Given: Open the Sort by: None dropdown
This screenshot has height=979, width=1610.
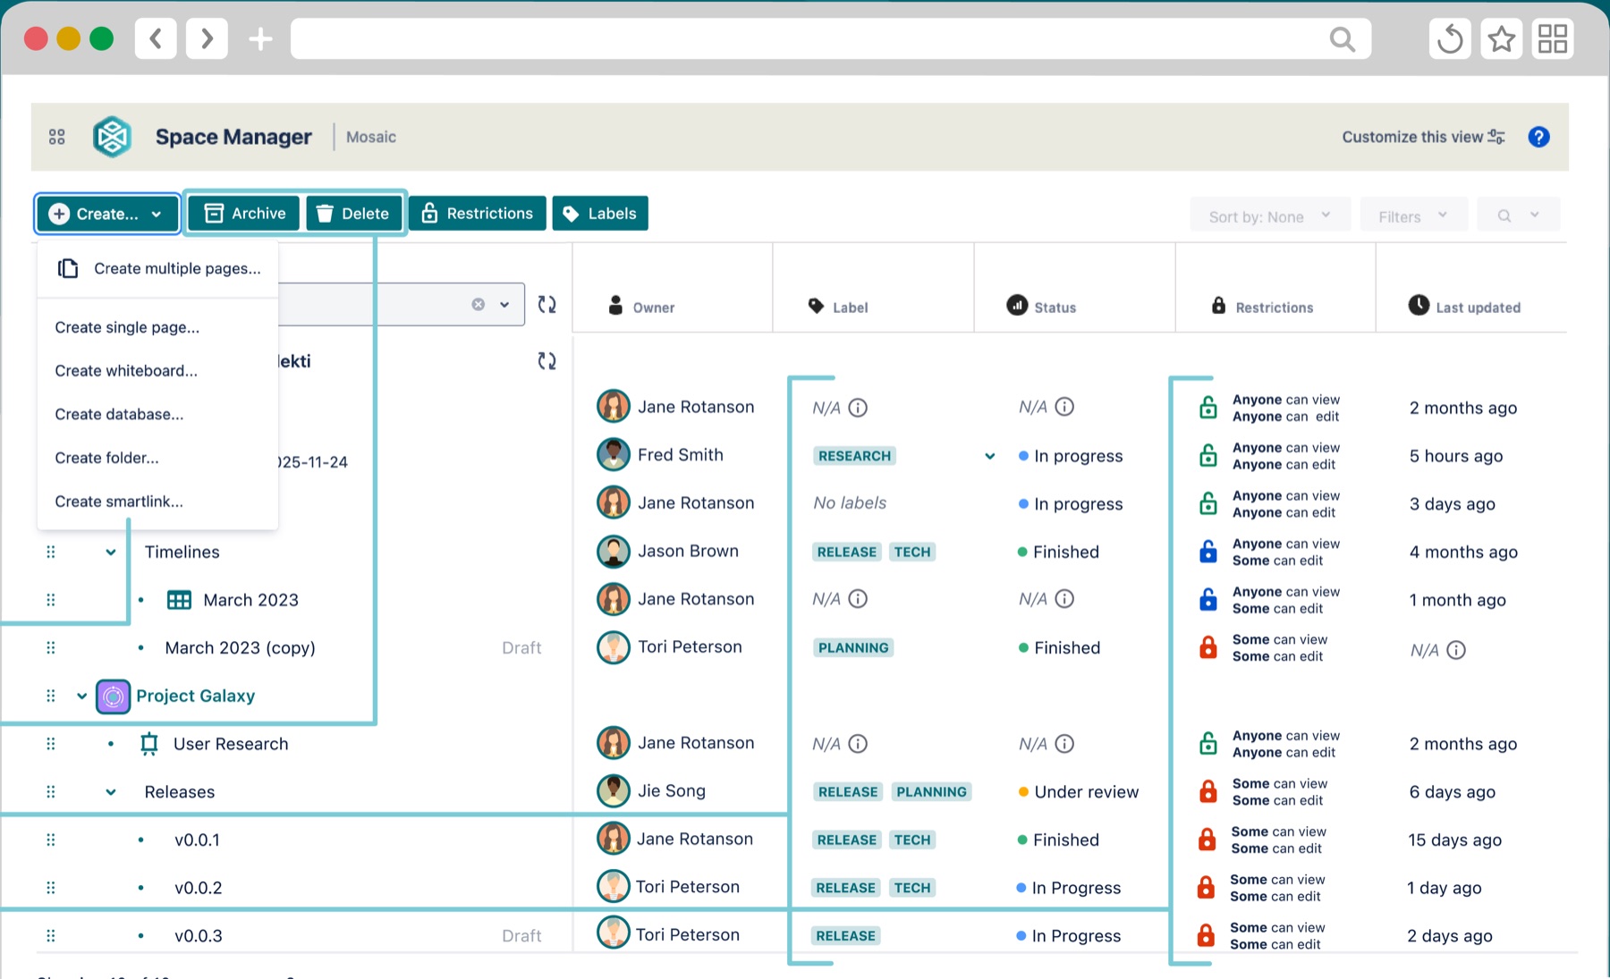Looking at the screenshot, I should [x=1269, y=216].
